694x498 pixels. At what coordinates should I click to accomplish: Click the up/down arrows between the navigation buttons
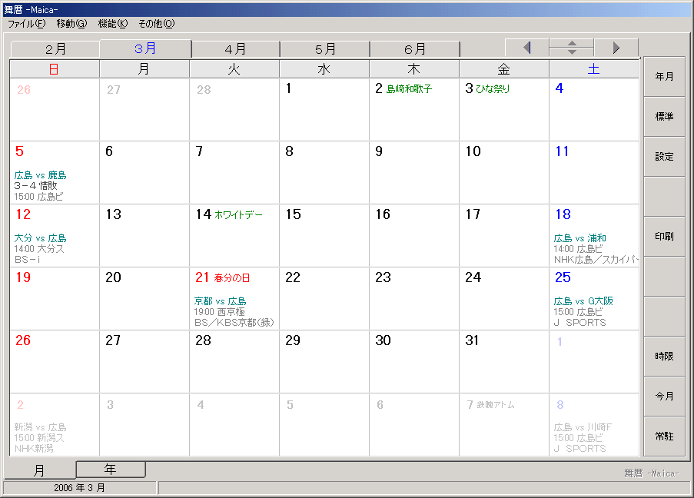571,48
